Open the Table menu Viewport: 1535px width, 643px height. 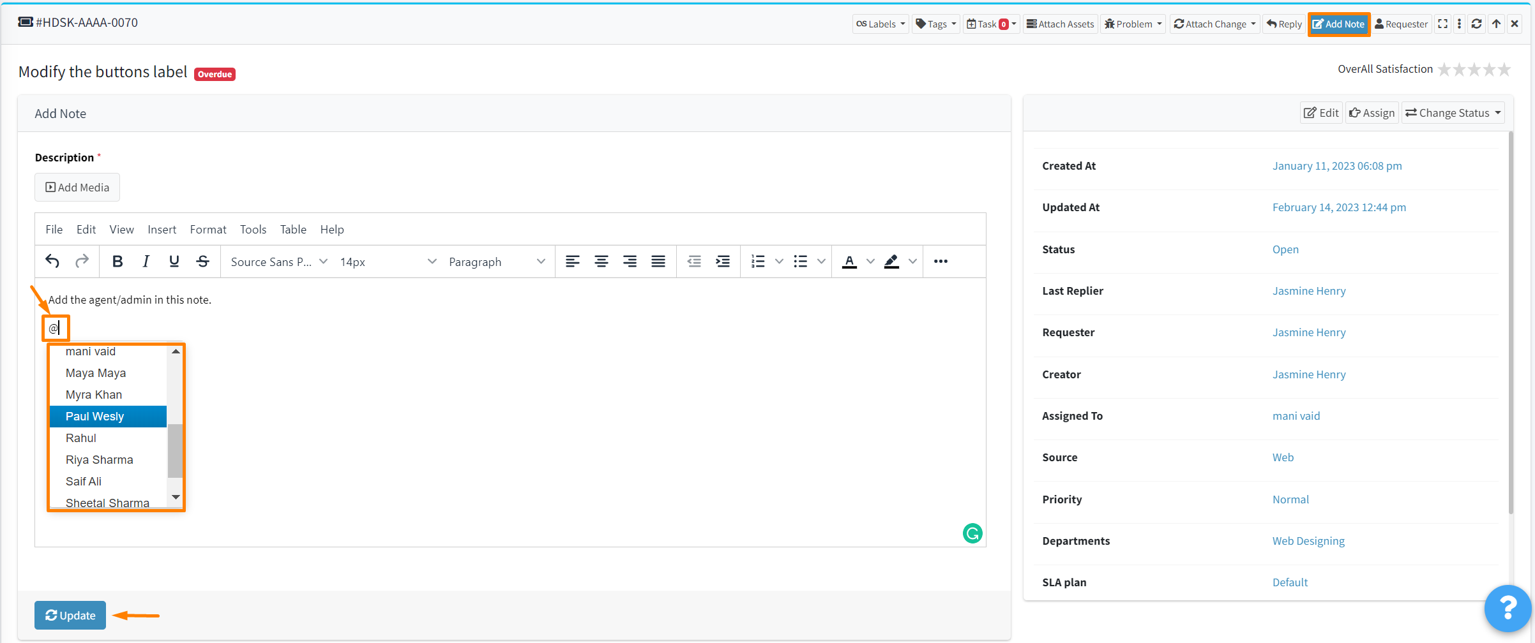[292, 229]
